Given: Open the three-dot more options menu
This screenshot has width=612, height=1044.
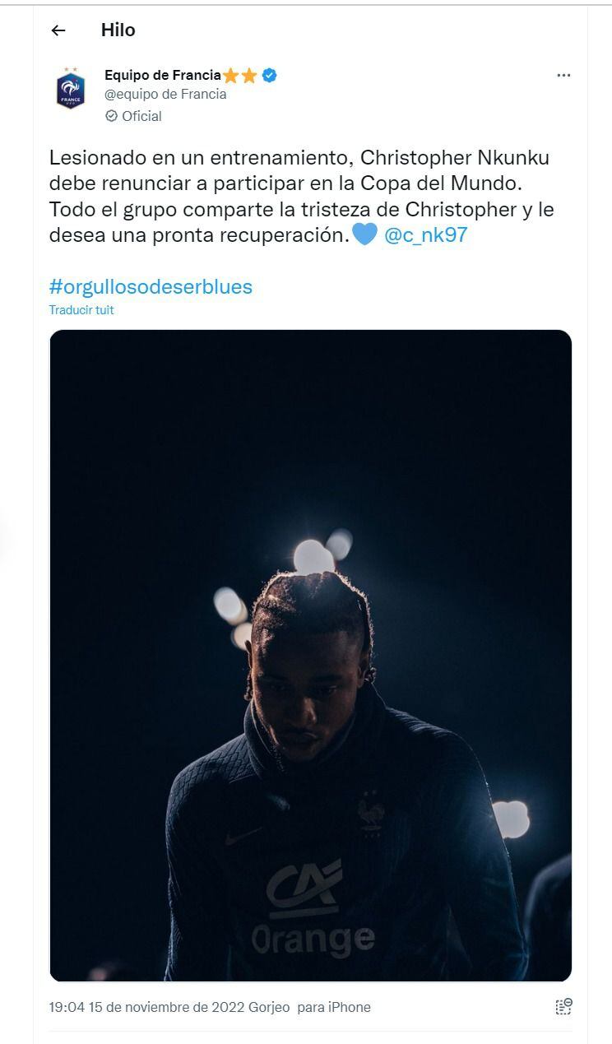Looking at the screenshot, I should 563,76.
